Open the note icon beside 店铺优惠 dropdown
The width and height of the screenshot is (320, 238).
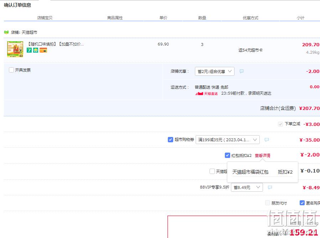point(242,71)
